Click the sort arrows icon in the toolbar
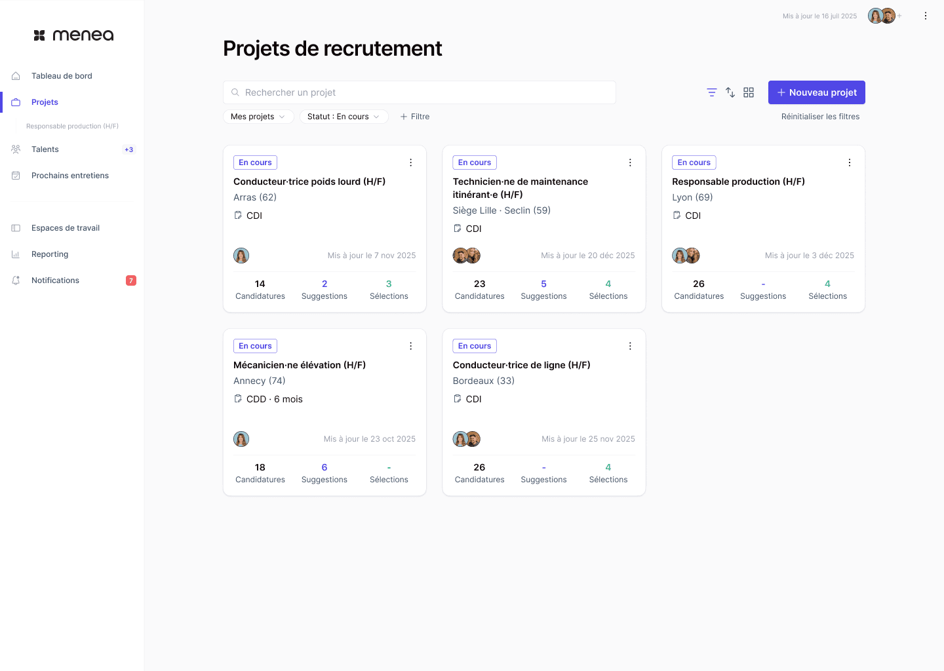The width and height of the screenshot is (944, 671). click(730, 92)
